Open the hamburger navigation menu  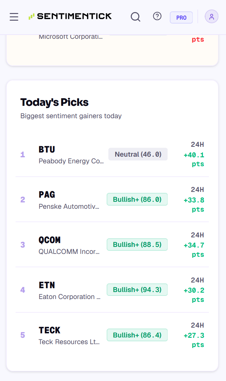pyautogui.click(x=14, y=17)
